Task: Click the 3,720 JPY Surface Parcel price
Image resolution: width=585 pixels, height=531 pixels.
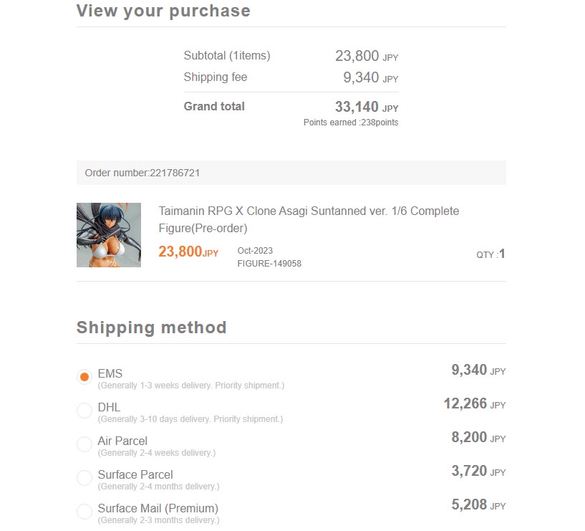Action: [x=478, y=472]
